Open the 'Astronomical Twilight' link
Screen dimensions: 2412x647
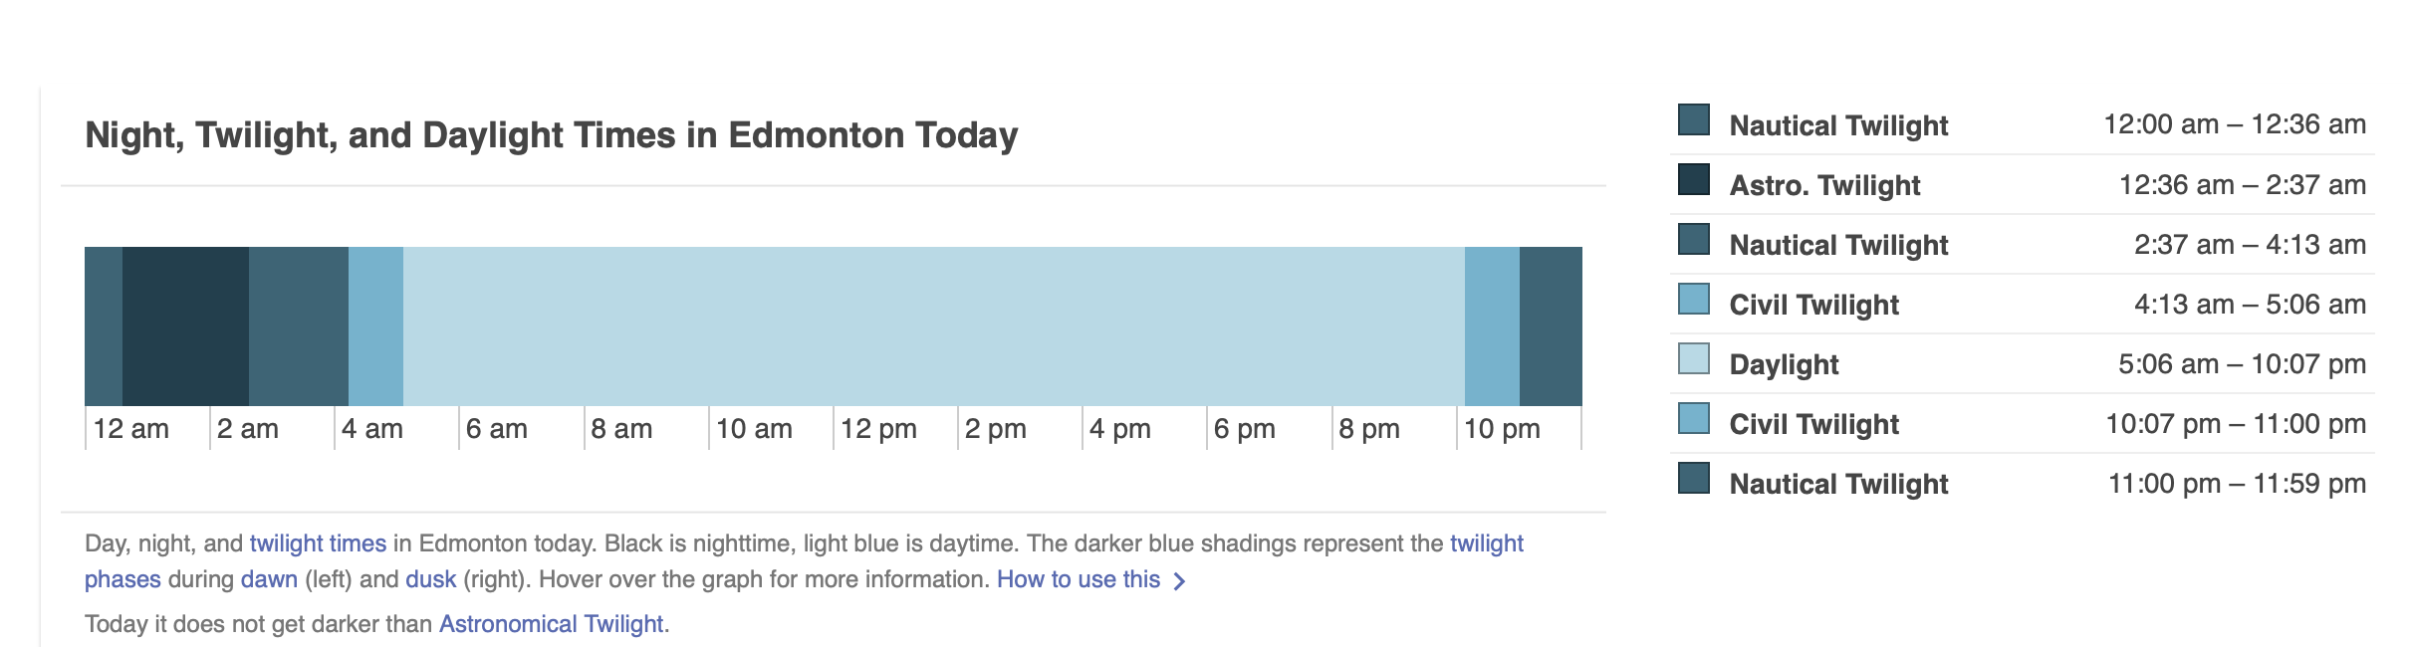click(551, 624)
